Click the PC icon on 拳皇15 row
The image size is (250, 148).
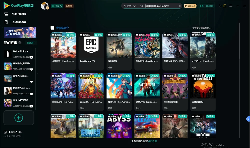(x=31, y=106)
